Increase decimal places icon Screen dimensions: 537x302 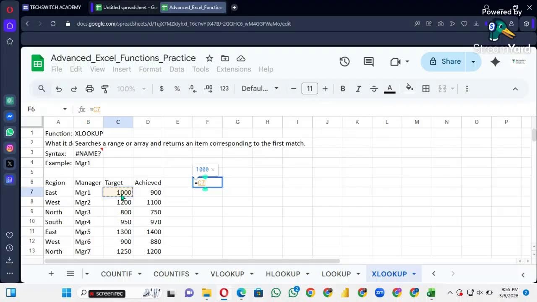[x=208, y=89]
